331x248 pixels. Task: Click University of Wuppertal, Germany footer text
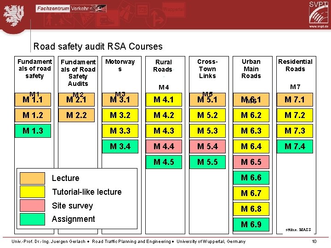point(211,242)
